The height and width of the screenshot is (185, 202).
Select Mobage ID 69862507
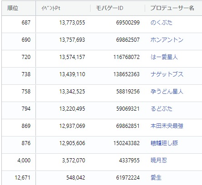click(x=128, y=40)
